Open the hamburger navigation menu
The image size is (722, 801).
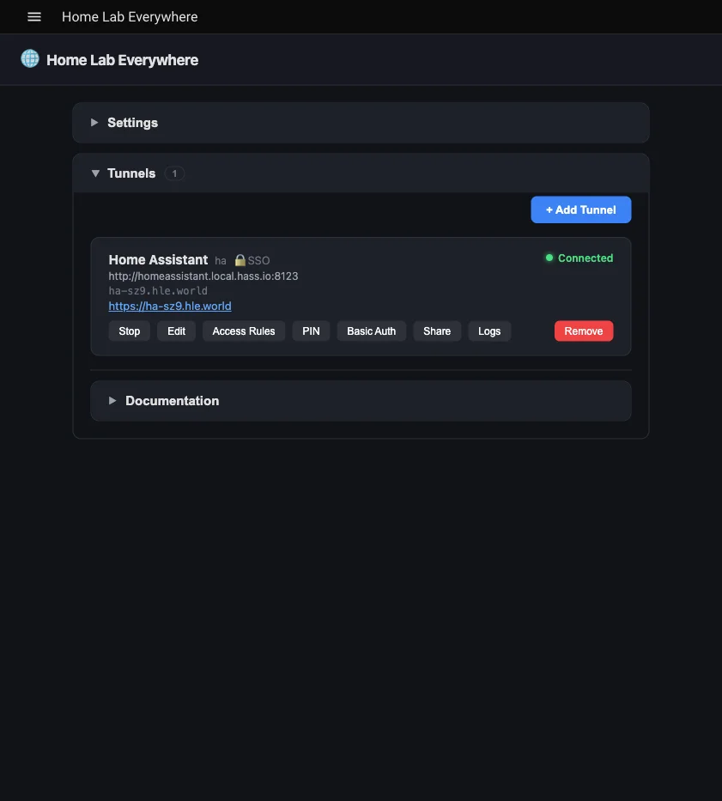pyautogui.click(x=33, y=16)
